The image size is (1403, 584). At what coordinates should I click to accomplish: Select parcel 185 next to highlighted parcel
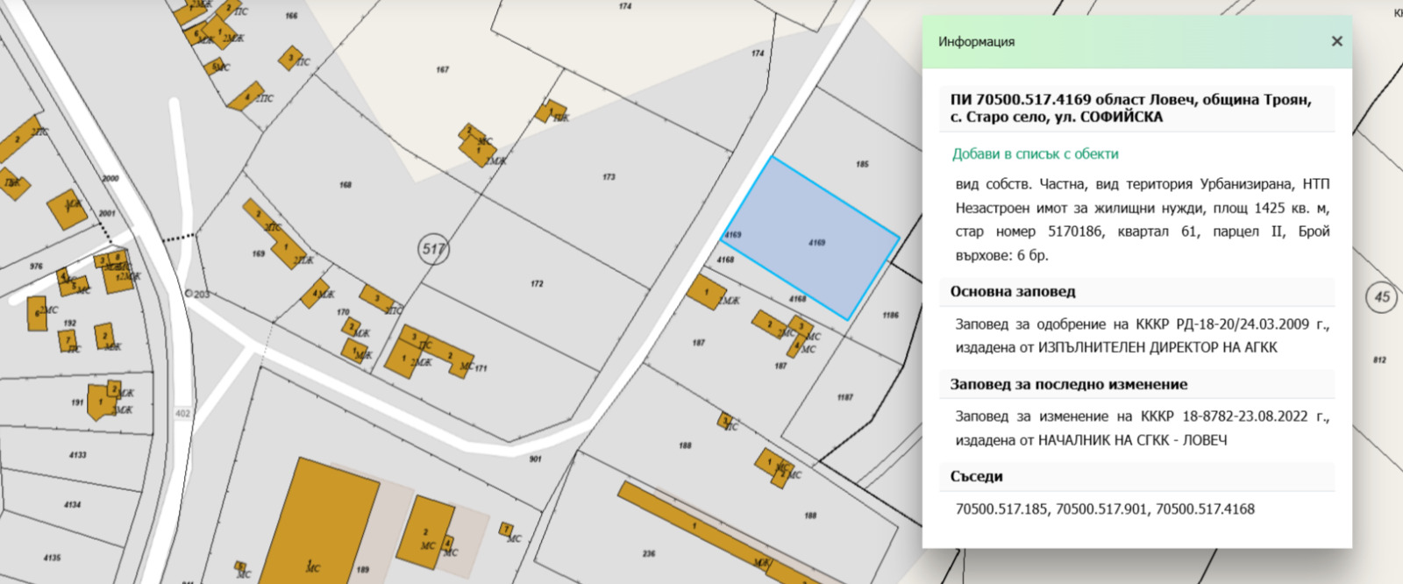click(862, 164)
